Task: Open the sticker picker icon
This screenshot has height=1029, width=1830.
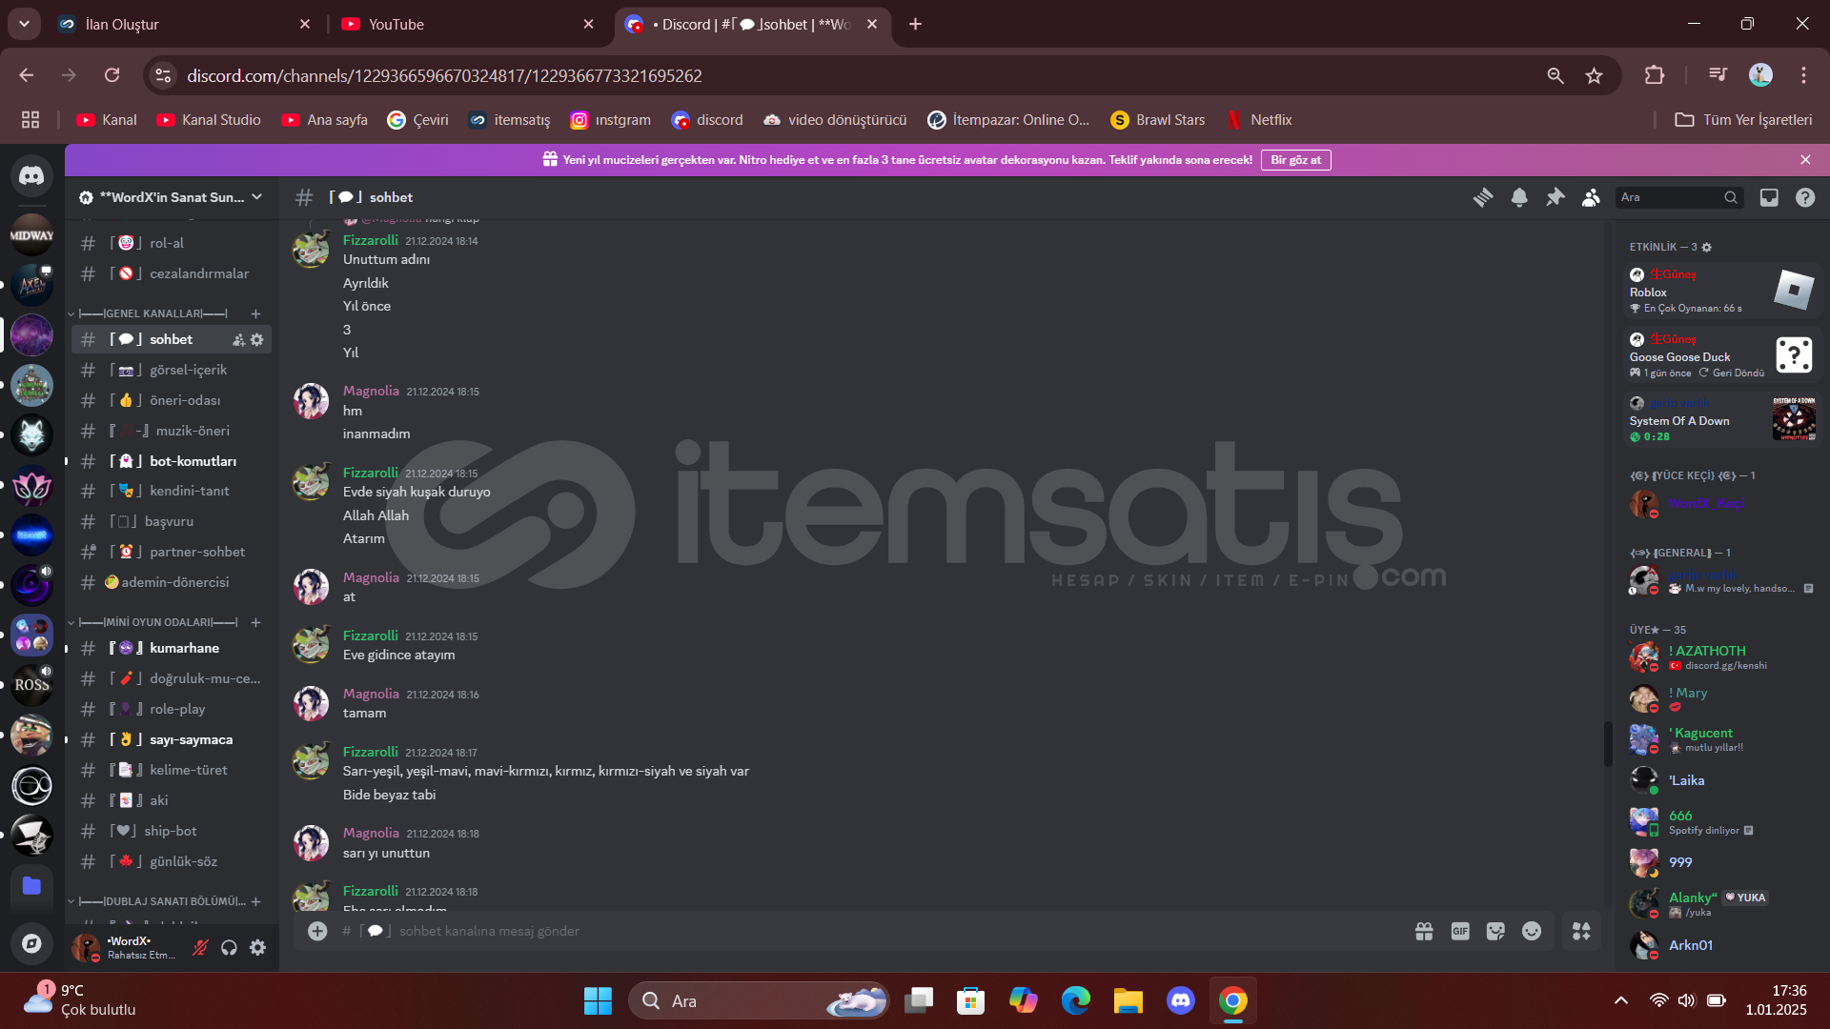Action: tap(1495, 931)
